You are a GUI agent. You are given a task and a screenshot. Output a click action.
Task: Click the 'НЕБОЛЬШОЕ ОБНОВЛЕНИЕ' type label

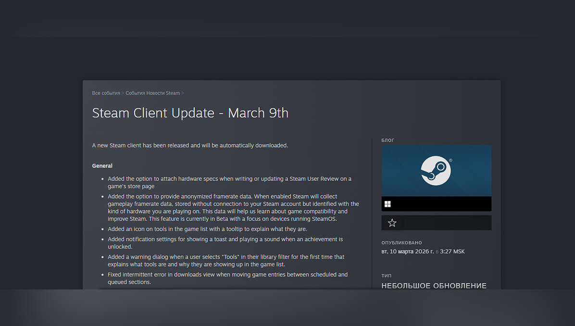tap(434, 286)
